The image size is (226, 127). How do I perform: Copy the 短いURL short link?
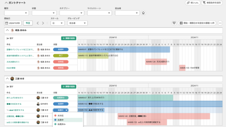[192, 3]
